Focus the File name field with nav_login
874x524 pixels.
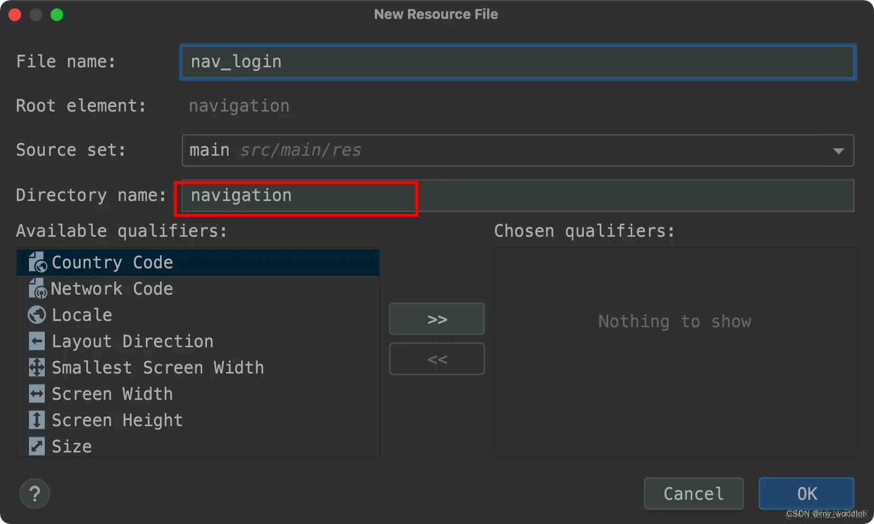(518, 62)
